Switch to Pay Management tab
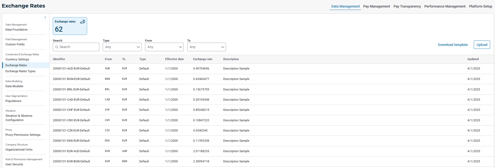 (x=376, y=6)
